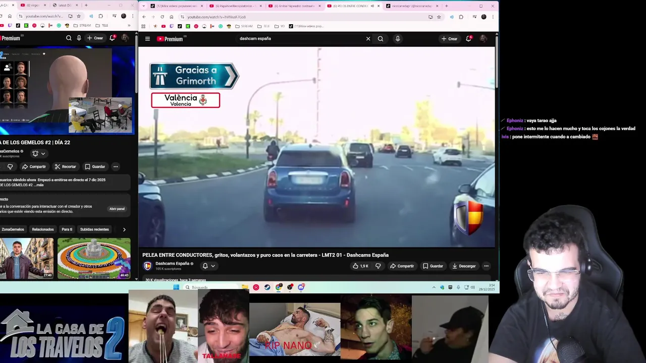Save the video with Guardar in right window
This screenshot has height=363, width=646.
pyautogui.click(x=433, y=266)
